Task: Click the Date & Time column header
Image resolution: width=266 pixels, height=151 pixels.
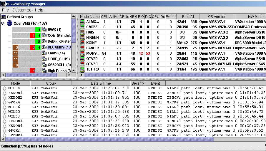Action: point(101,83)
